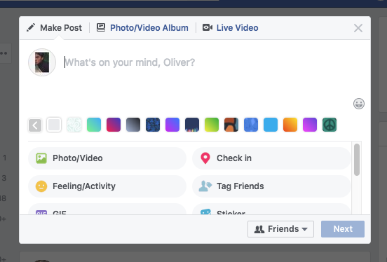387x262 pixels.
Task: Pick the red-to-purple gradient background
Action: pyautogui.click(x=114, y=125)
